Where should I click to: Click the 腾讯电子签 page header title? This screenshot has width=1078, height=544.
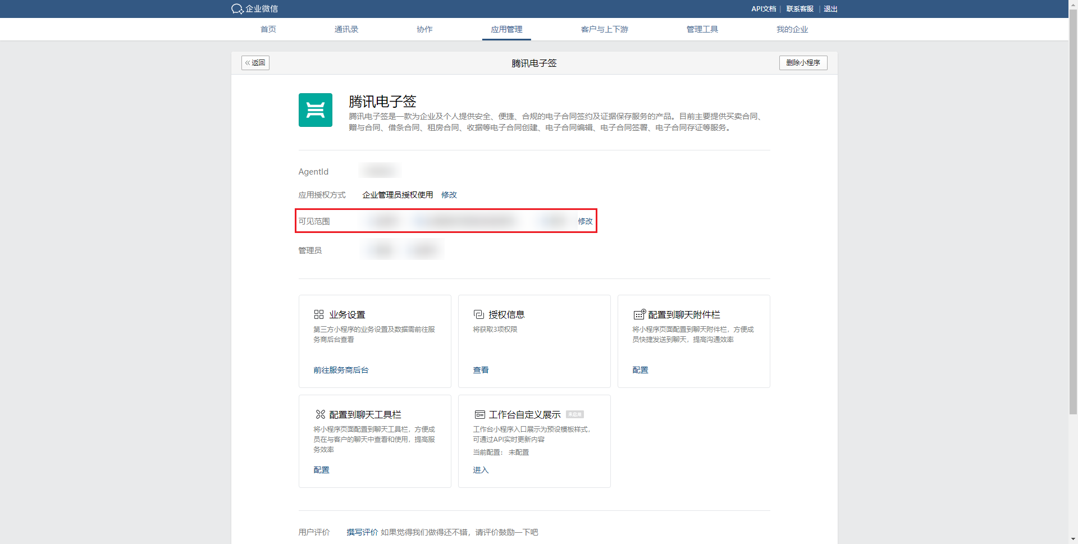click(x=534, y=63)
